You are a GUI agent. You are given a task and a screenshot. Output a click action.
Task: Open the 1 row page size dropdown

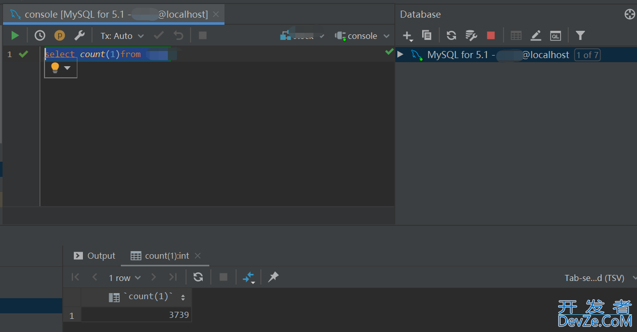tap(124, 277)
